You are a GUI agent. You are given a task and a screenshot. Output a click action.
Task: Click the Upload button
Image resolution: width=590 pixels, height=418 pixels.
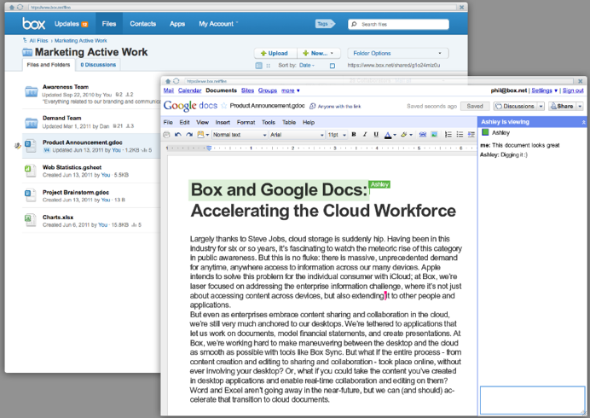274,53
